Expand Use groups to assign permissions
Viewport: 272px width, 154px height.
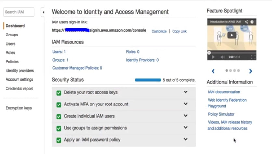(x=186, y=127)
